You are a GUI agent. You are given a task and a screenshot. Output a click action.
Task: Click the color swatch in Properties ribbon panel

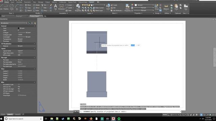click(x=136, y=5)
